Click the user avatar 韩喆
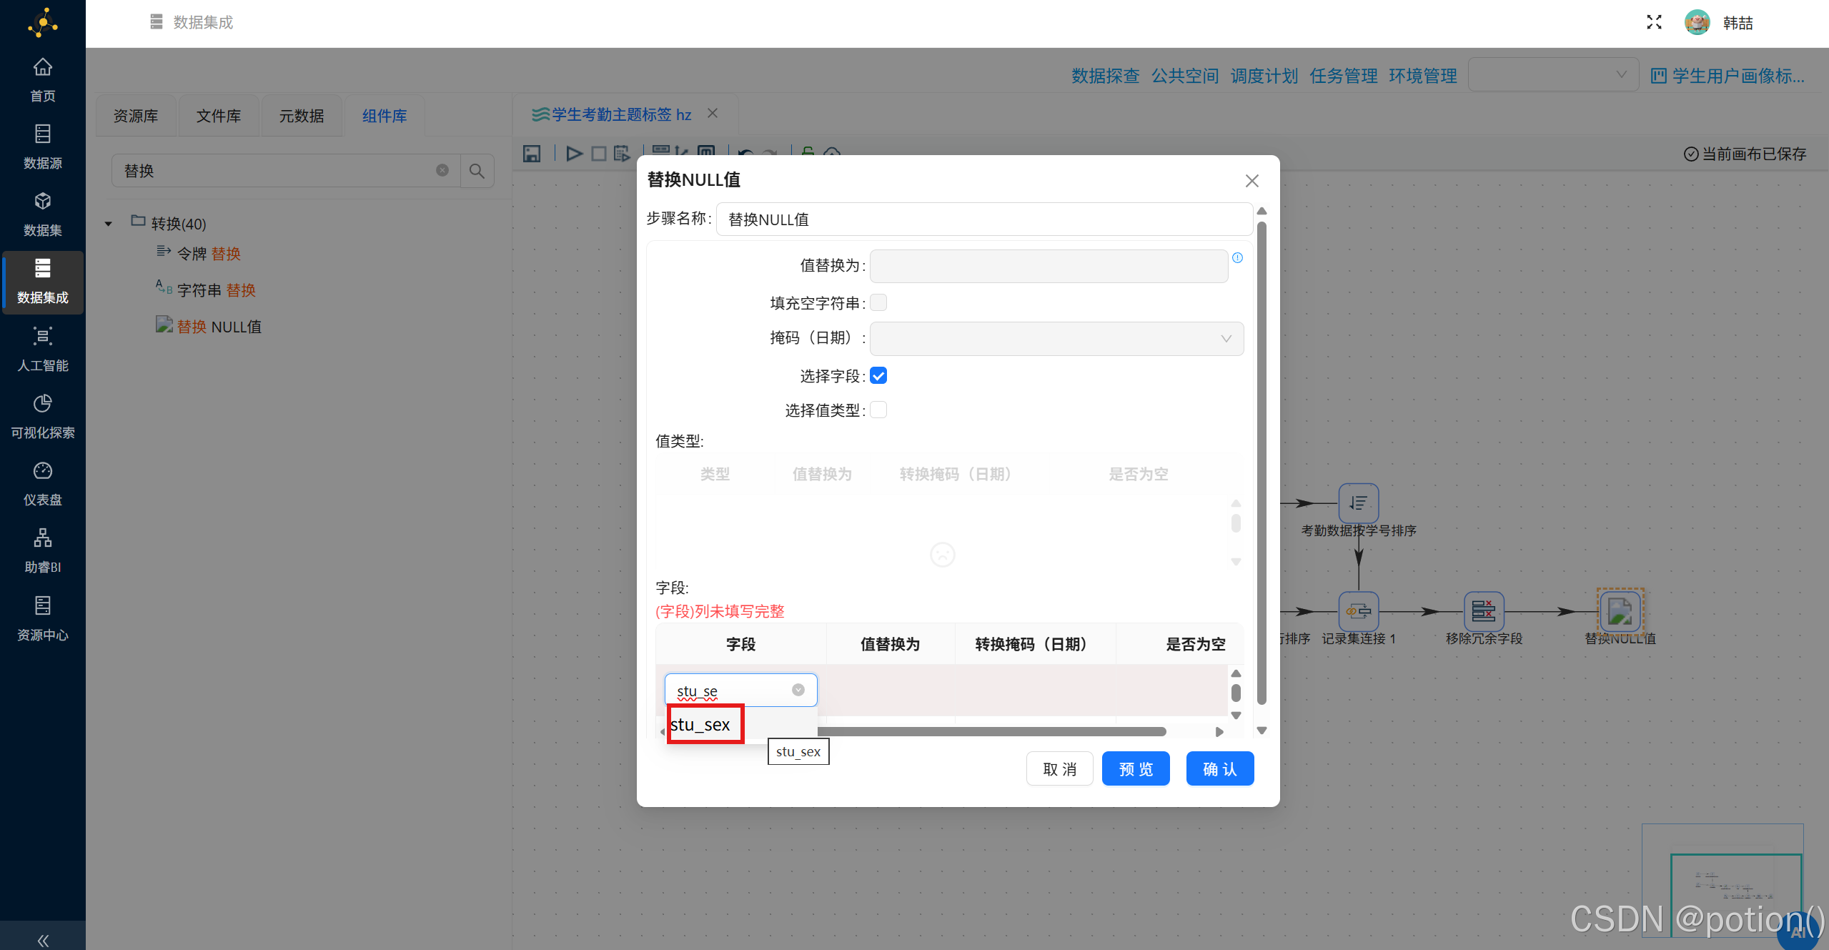 (1697, 22)
